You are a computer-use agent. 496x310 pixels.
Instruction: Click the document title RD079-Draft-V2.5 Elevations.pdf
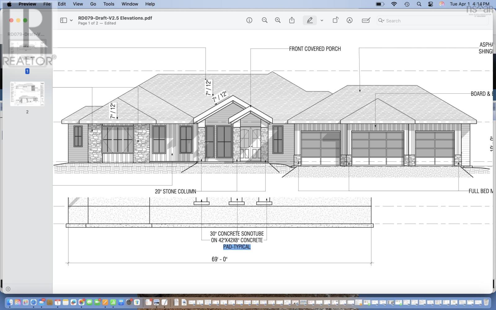pos(115,18)
